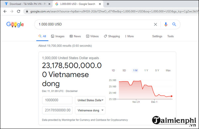Click the 23,140 chart axis value
Screen dimensions: 199x129
tap(112, 93)
